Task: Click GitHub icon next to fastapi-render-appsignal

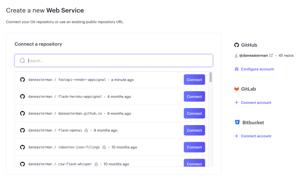Action: tap(22, 80)
